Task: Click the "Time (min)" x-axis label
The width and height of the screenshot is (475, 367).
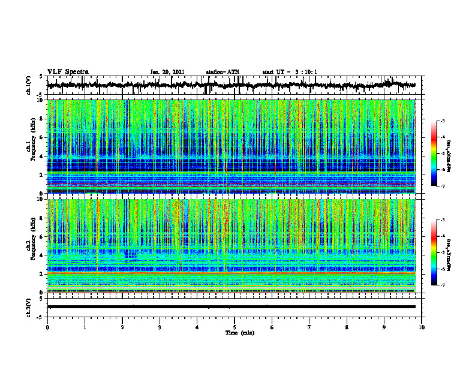Action: coord(240,333)
